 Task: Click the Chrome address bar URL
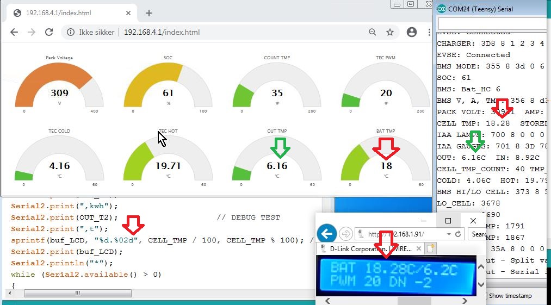162,32
